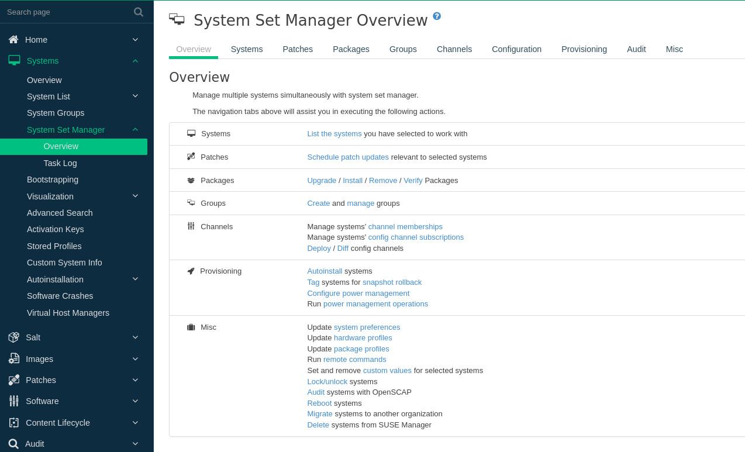Open the 'remote commands' link
The image size is (745, 452).
click(354, 360)
